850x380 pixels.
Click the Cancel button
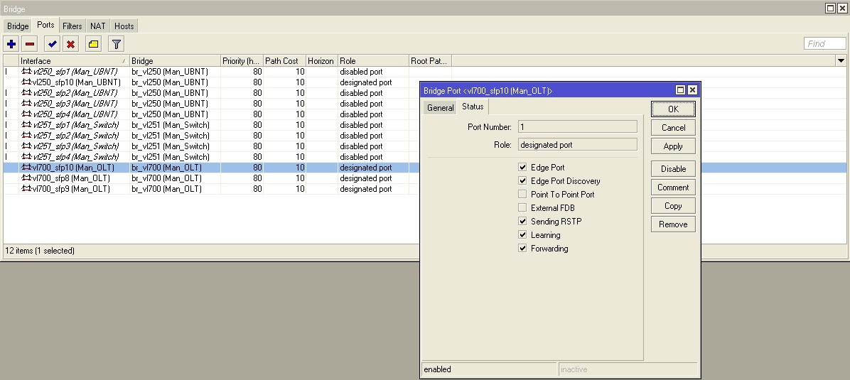click(672, 128)
